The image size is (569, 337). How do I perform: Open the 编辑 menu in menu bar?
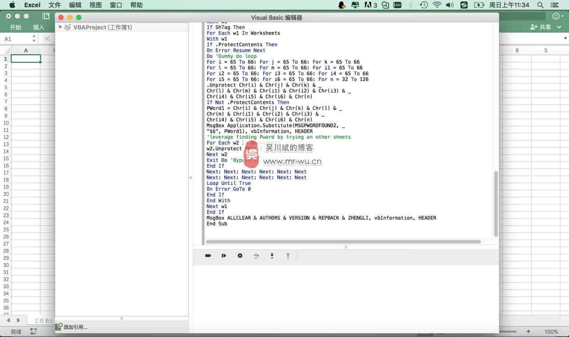click(x=75, y=5)
